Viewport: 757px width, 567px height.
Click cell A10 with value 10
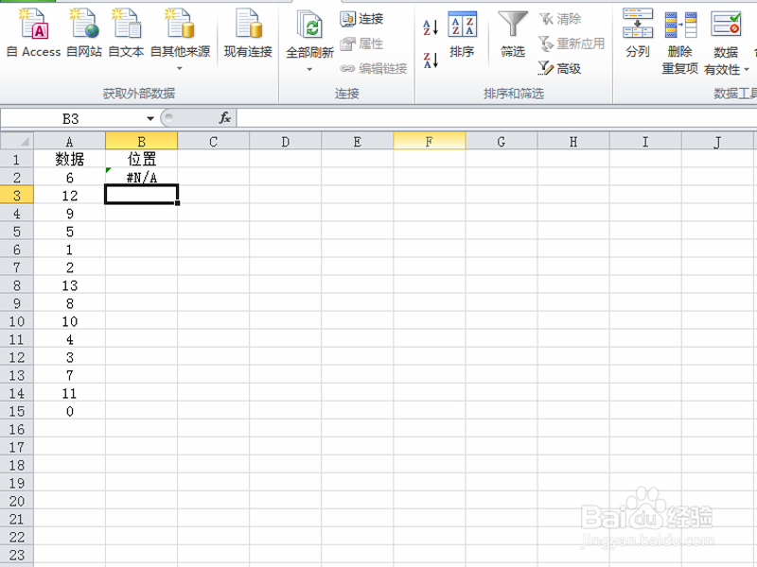pyautogui.click(x=69, y=321)
